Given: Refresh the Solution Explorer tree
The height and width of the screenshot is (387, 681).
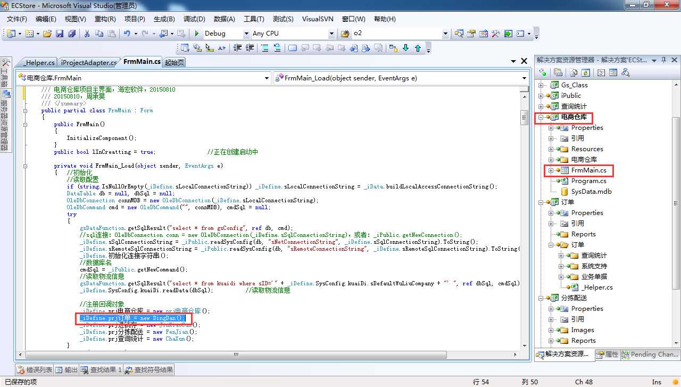Looking at the screenshot, I should 585,72.
